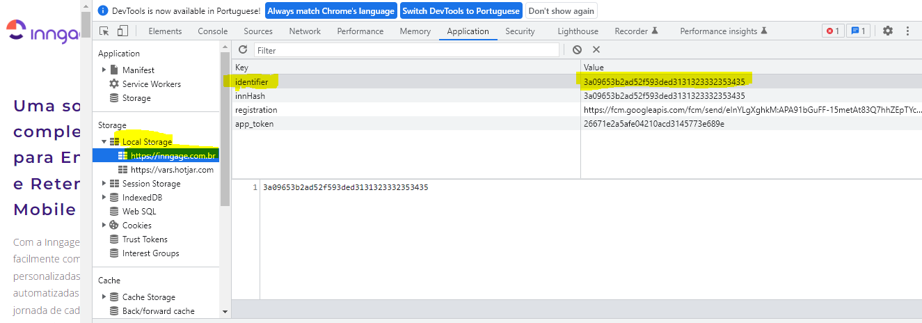Image resolution: width=922 pixels, height=323 pixels.
Task: Switch to the Network tab
Action: pyautogui.click(x=305, y=31)
